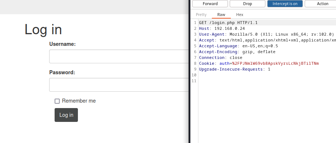Click the GET /login.php HTTP/1.1 line

(x=228, y=23)
